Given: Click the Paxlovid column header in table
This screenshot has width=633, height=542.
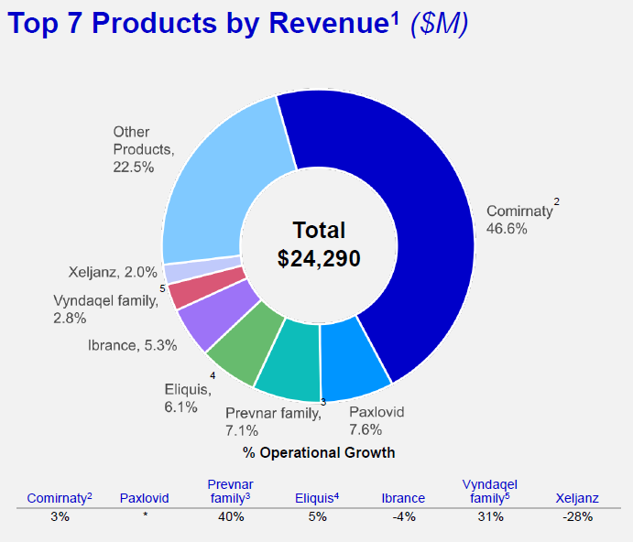Looking at the screenshot, I should point(144,498).
